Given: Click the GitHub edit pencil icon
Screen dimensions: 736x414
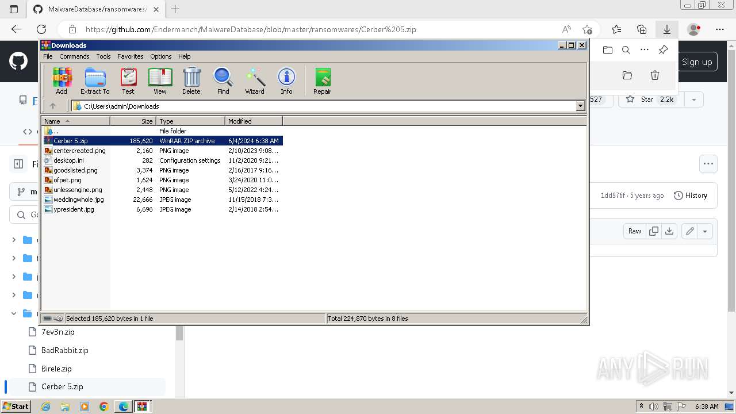Looking at the screenshot, I should pos(689,231).
